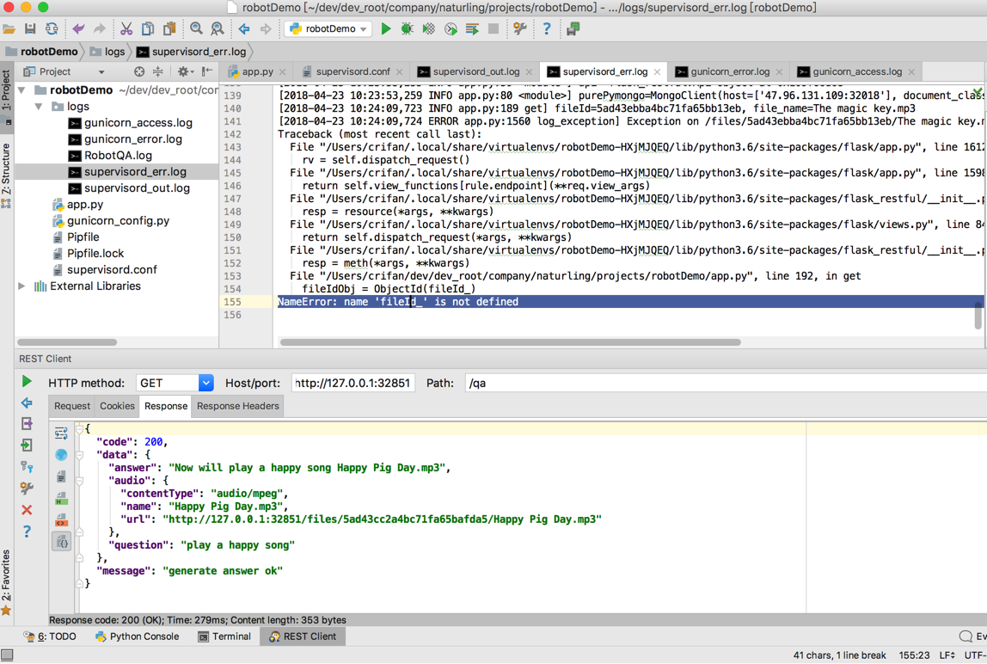Click the Save All disk icon
The width and height of the screenshot is (987, 664).
[x=29, y=29]
